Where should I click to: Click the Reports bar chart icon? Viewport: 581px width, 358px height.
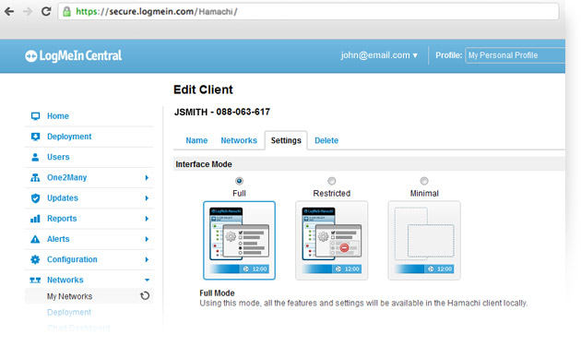point(35,219)
